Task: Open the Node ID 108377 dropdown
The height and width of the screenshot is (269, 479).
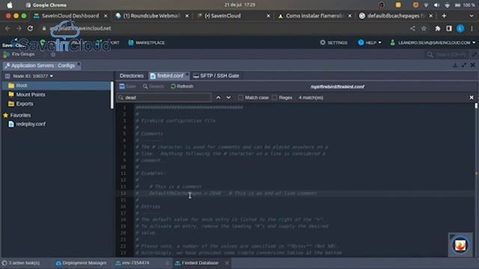Action: [33, 76]
